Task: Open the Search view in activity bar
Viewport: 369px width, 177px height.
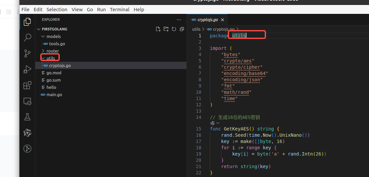Action: click(27, 38)
